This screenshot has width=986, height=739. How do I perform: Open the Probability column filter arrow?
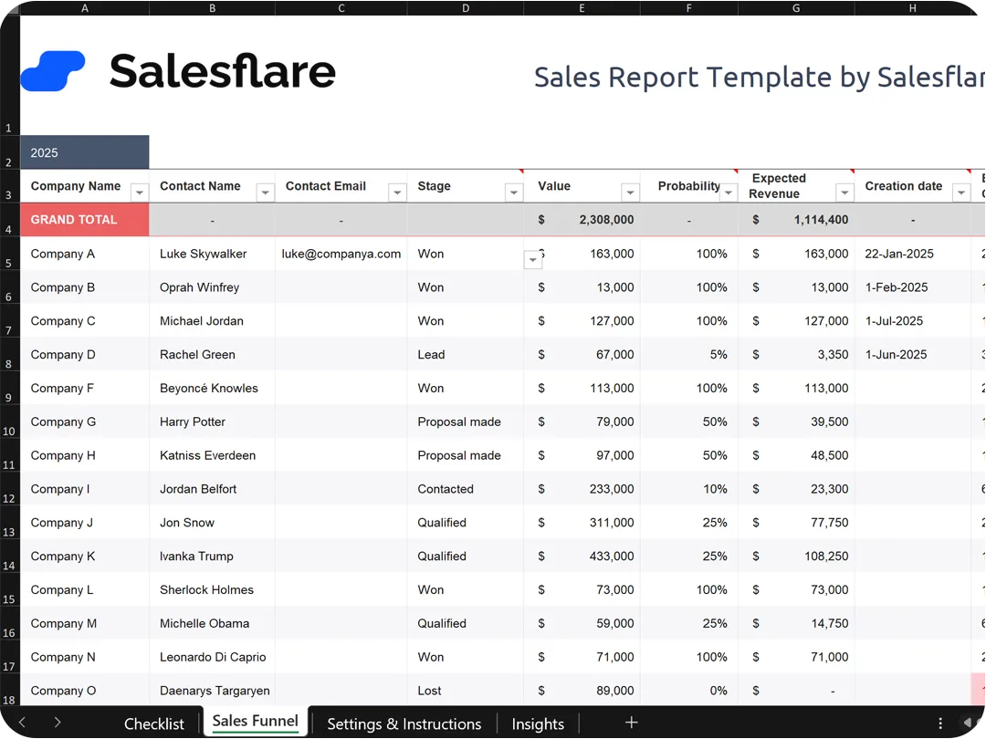click(x=729, y=193)
